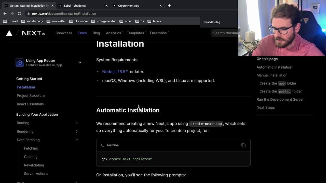Viewport: 326px width, 183px height.
Task: Reload the current page
Action: click(x=19, y=13)
